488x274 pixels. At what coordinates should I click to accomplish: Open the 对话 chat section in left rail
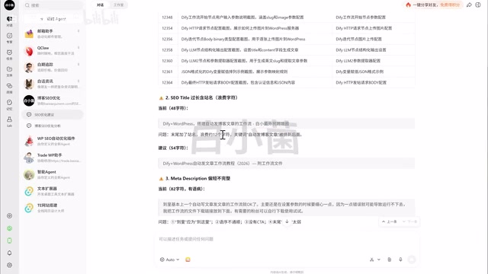click(x=9, y=21)
